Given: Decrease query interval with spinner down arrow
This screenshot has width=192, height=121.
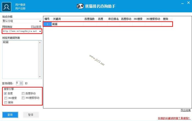Looking at the screenshot, I should point(21,84).
